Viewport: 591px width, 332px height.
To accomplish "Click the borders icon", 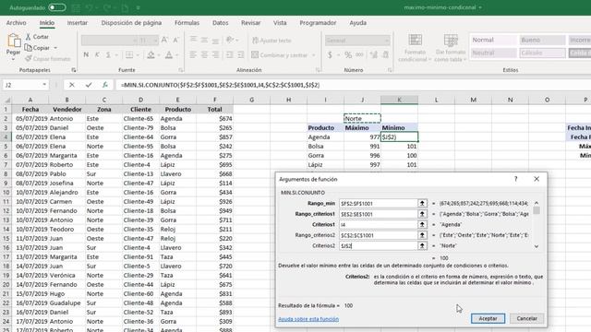I will 129,55.
